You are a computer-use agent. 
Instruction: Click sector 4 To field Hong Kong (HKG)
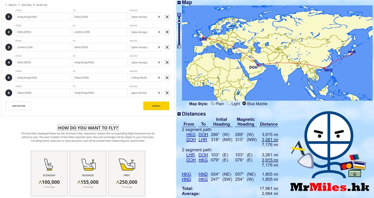(x=100, y=62)
